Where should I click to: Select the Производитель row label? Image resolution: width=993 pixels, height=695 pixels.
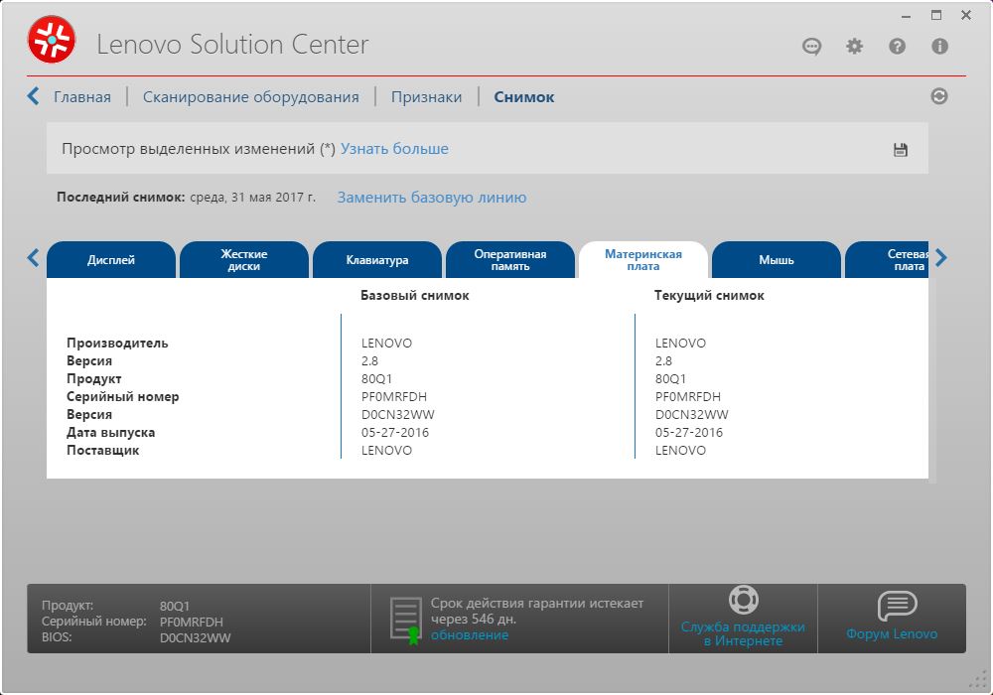[x=118, y=344]
